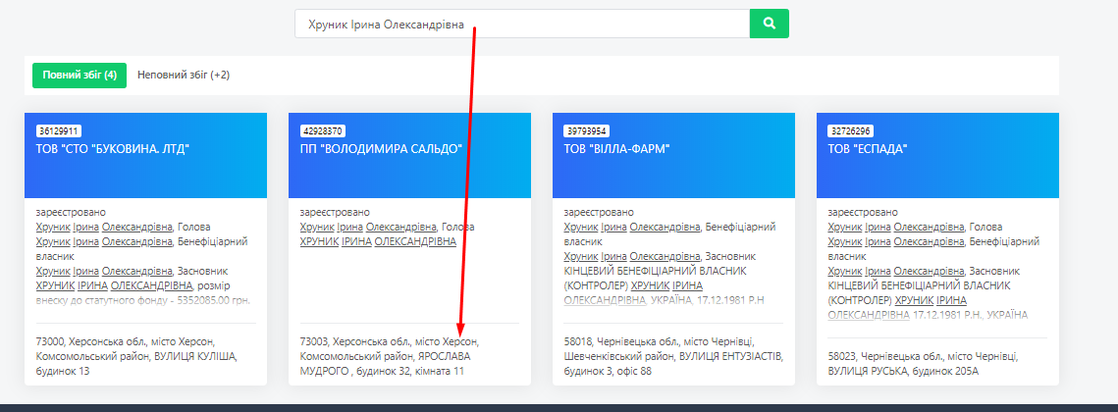
Task: Open ТОВ "ЕСПАДА" card title
Action: coord(868,149)
